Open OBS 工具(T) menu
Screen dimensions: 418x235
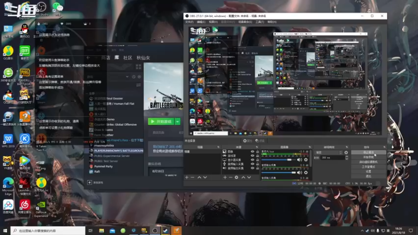260,22
